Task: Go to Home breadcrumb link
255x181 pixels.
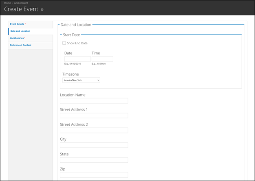Action: pos(7,3)
